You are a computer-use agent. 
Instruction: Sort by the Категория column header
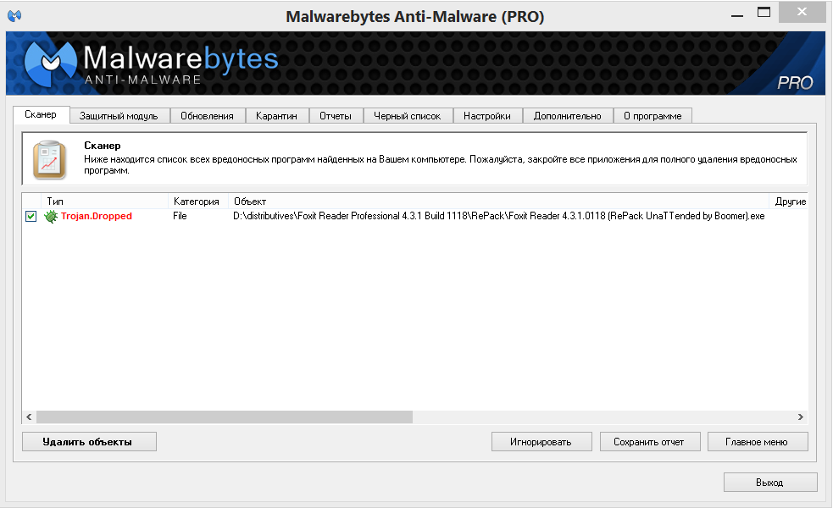click(x=198, y=202)
